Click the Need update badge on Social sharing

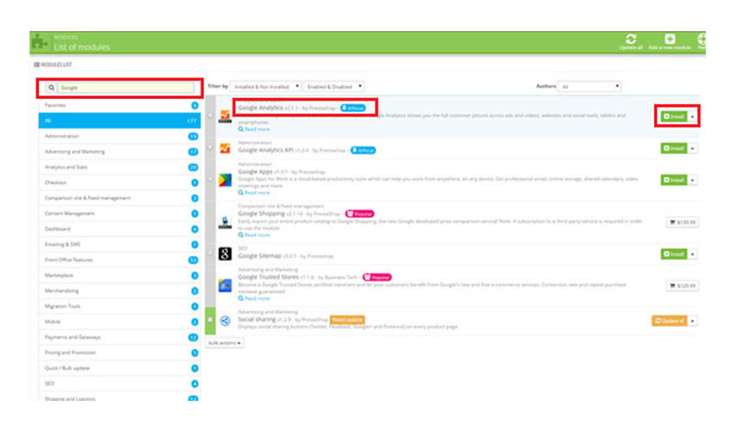click(x=347, y=319)
